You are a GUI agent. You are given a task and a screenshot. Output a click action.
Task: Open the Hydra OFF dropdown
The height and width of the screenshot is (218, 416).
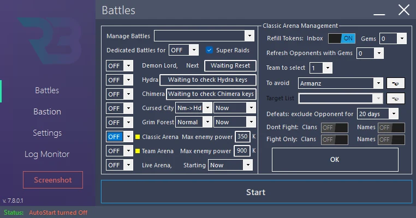120,80
